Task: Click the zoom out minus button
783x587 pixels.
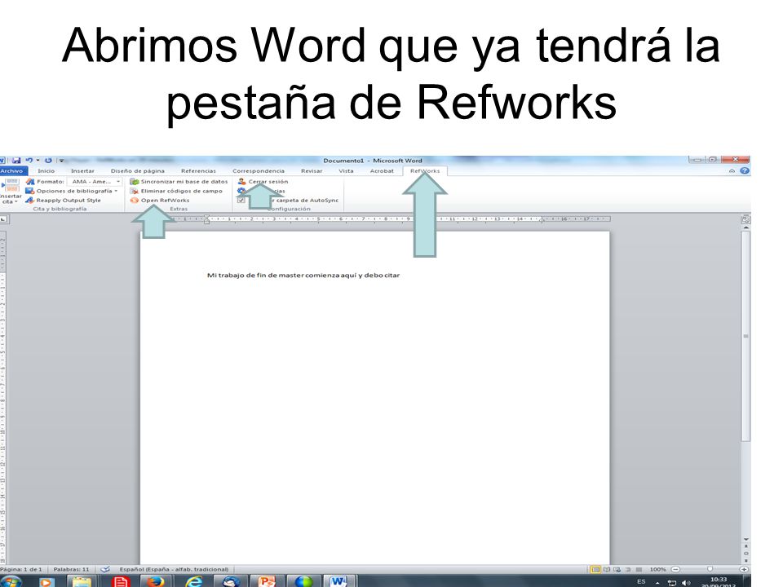Action: coord(675,569)
